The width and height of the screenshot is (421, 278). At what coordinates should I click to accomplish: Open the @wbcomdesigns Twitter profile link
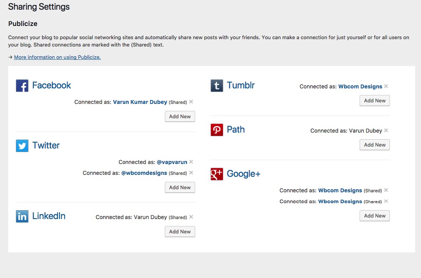tap(144, 173)
